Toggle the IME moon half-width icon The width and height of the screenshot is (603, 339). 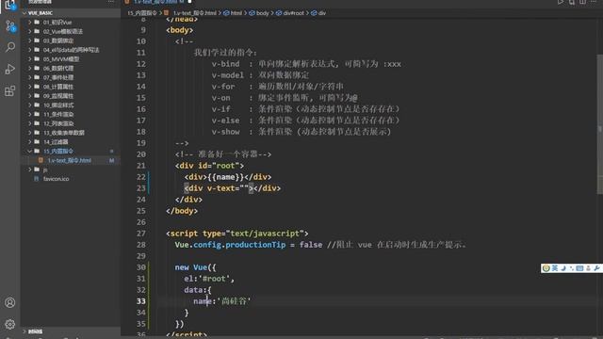pos(563,268)
